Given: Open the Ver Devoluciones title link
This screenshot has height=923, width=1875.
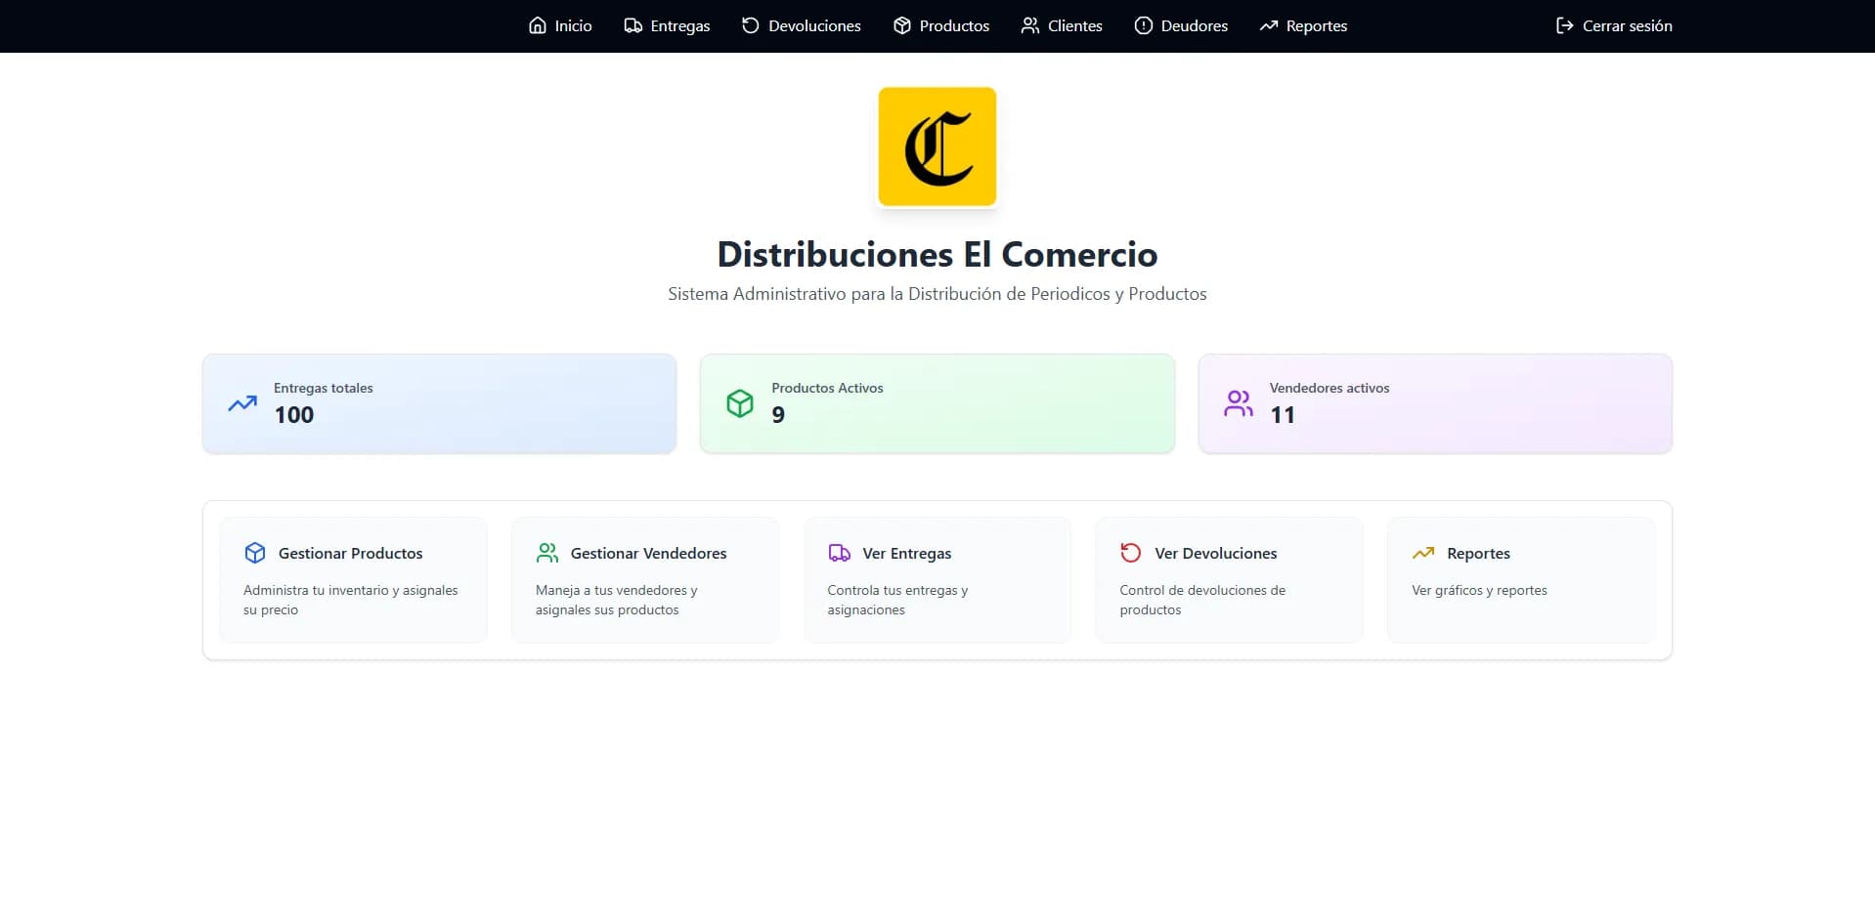Looking at the screenshot, I should (x=1215, y=553).
